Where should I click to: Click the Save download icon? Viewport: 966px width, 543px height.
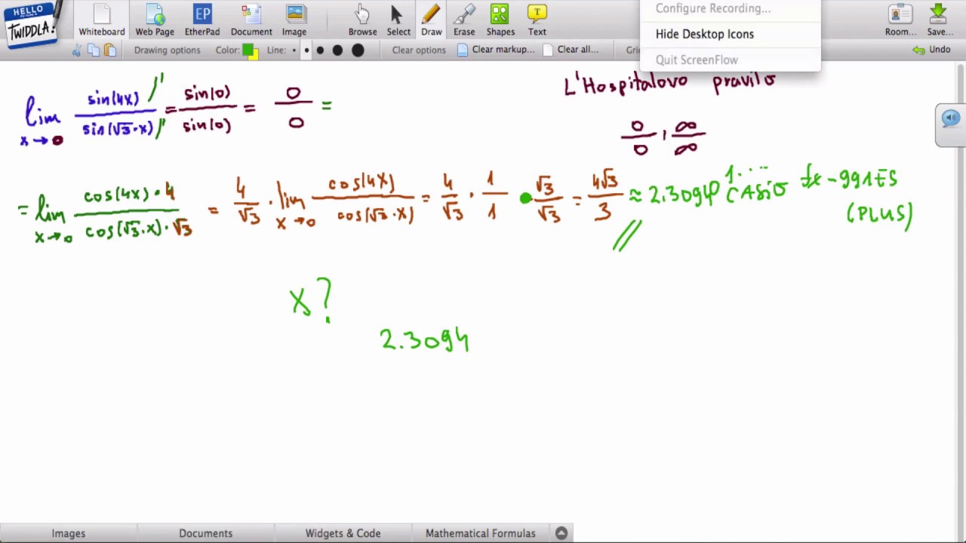pyautogui.click(x=940, y=20)
